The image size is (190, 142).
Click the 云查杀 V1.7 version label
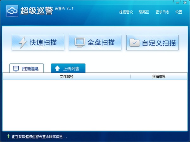point(64,9)
